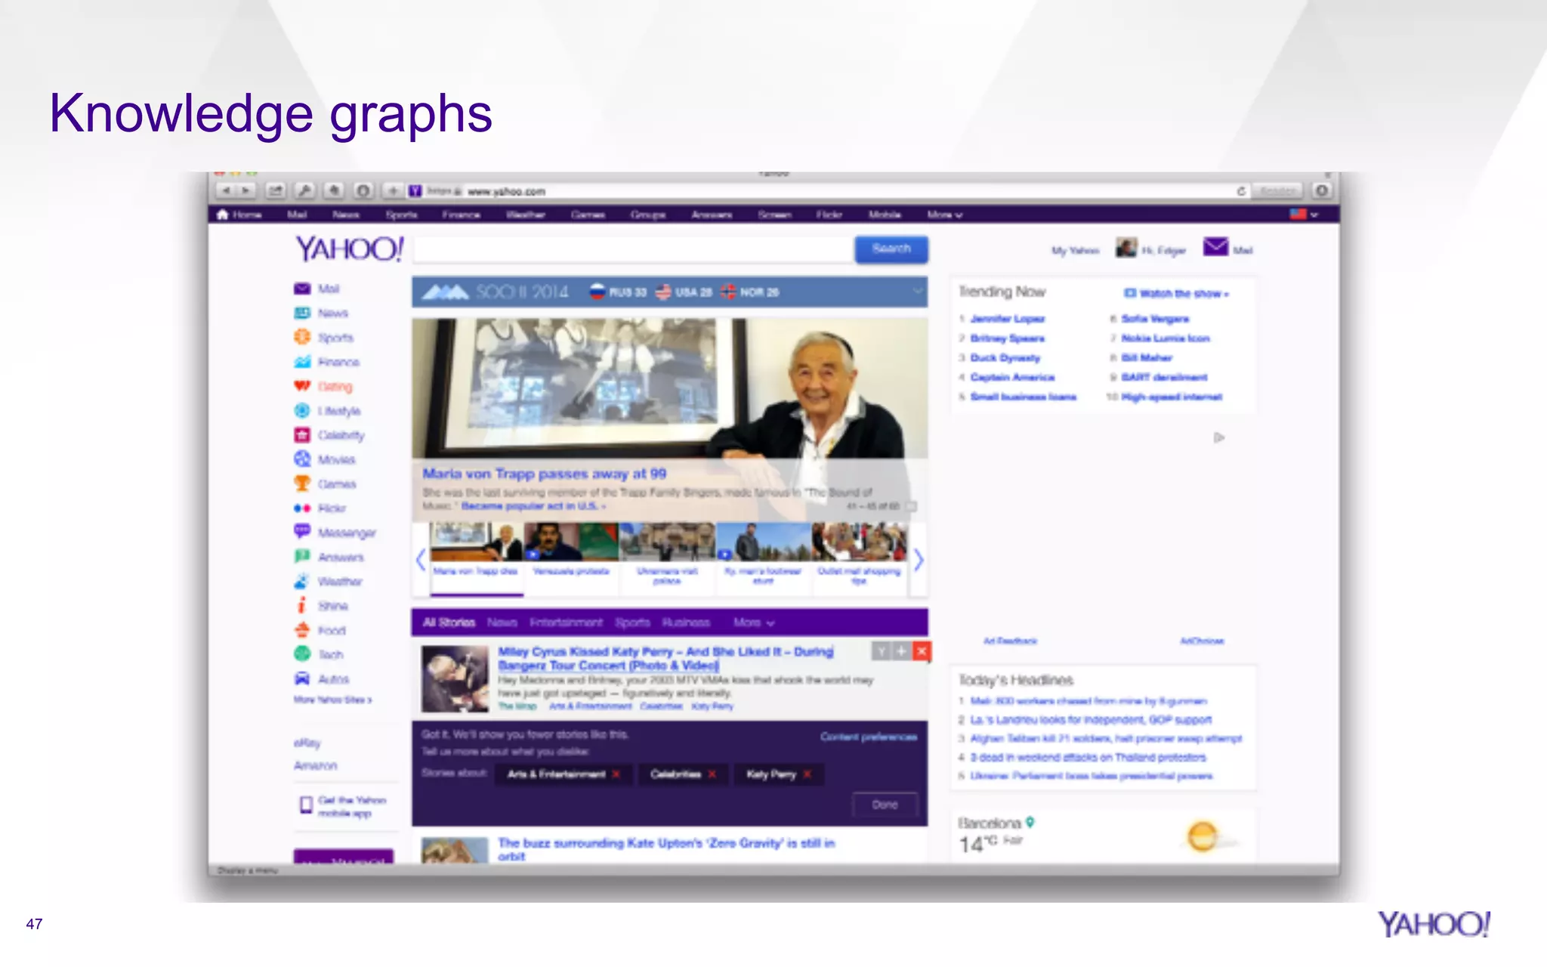Image resolution: width=1547 pixels, height=967 pixels.
Task: Open the Food sidebar icon
Action: click(x=302, y=629)
